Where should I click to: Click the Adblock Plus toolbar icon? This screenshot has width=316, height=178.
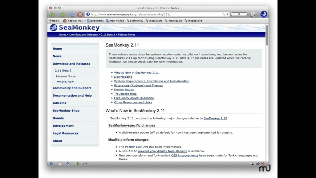[x=65, y=21]
